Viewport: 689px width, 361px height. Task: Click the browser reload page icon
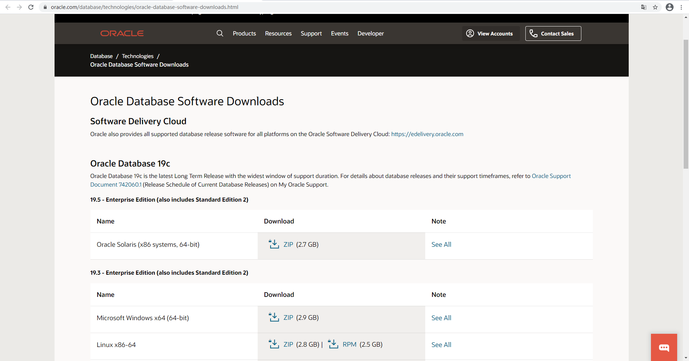point(31,7)
